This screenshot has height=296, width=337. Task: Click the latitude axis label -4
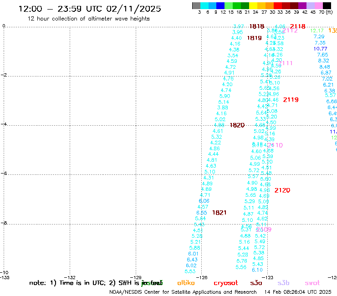point(4,124)
